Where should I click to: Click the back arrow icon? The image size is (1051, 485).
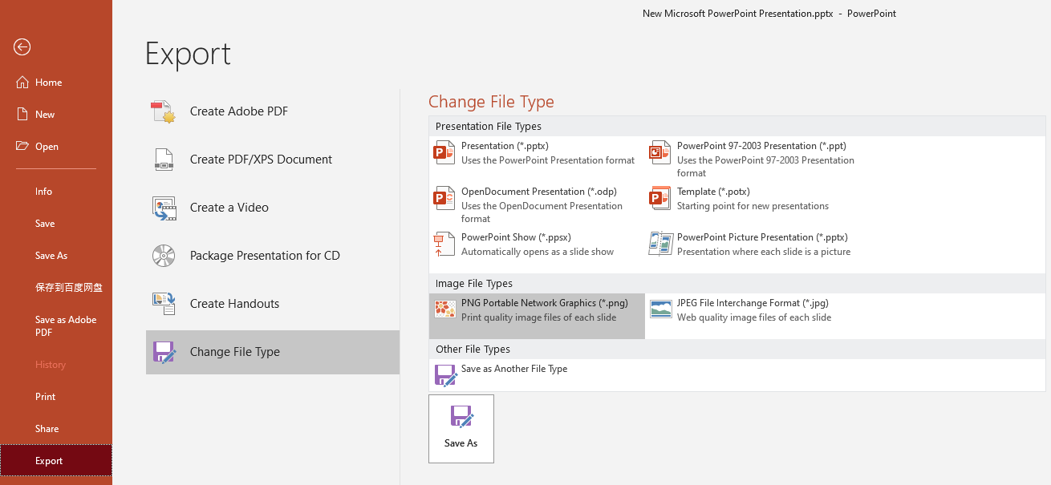22,47
